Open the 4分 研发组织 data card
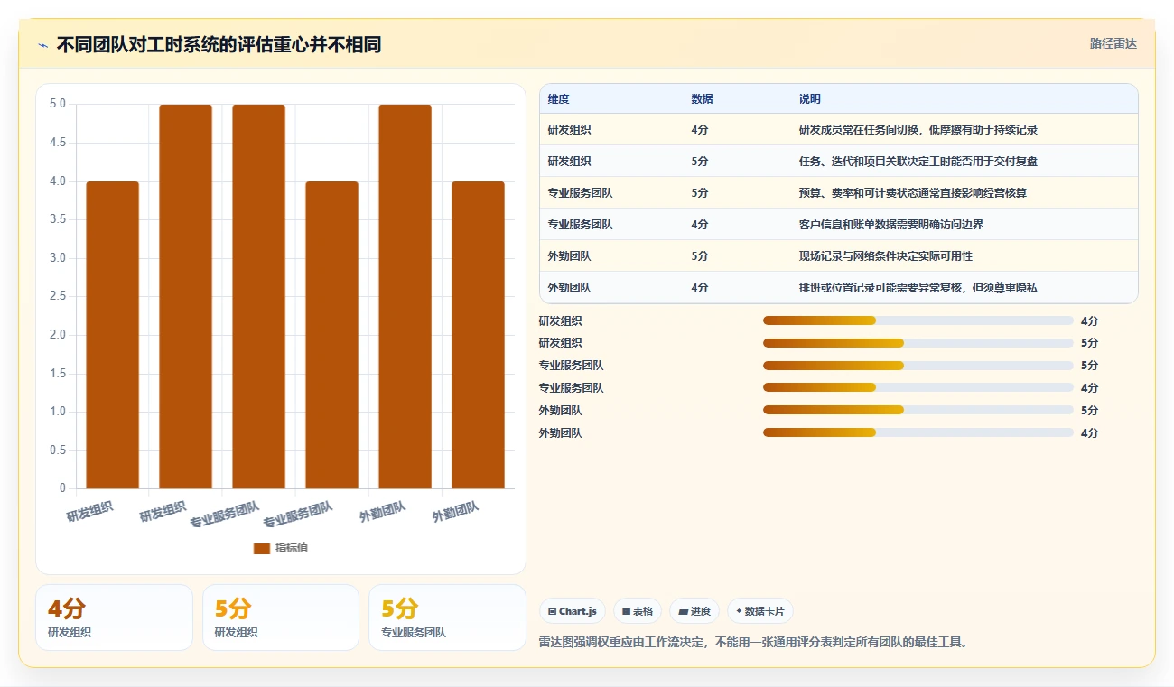The height and width of the screenshot is (687, 1174). [x=114, y=617]
